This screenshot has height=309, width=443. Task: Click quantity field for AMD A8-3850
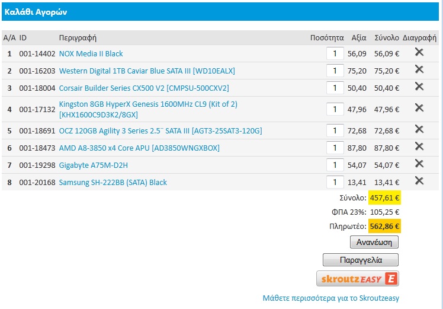335,148
